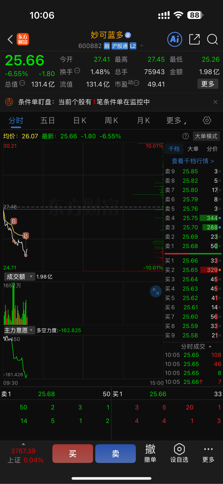Open the 主力意愿 indicator dropdown
This screenshot has height=484, width=223.
[19, 330]
